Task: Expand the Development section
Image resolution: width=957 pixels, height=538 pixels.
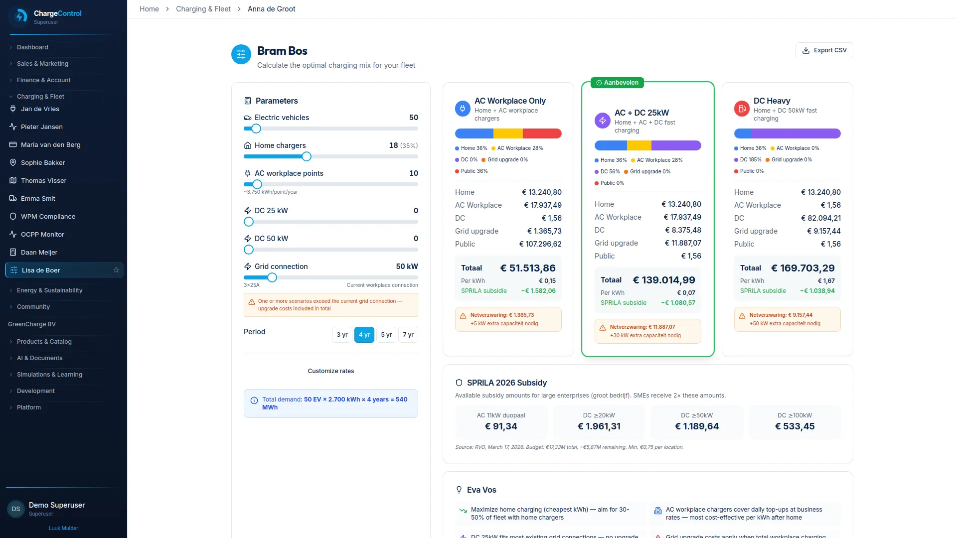Action: pos(36,391)
